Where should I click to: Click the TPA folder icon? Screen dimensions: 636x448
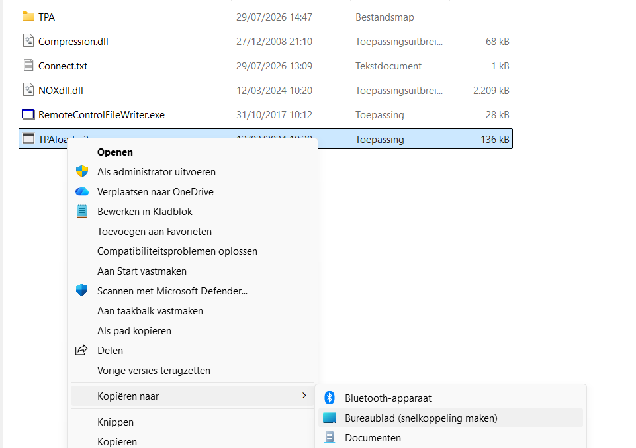[x=28, y=17]
